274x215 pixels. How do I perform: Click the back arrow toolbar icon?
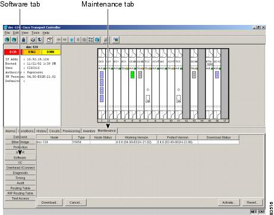[59, 40]
